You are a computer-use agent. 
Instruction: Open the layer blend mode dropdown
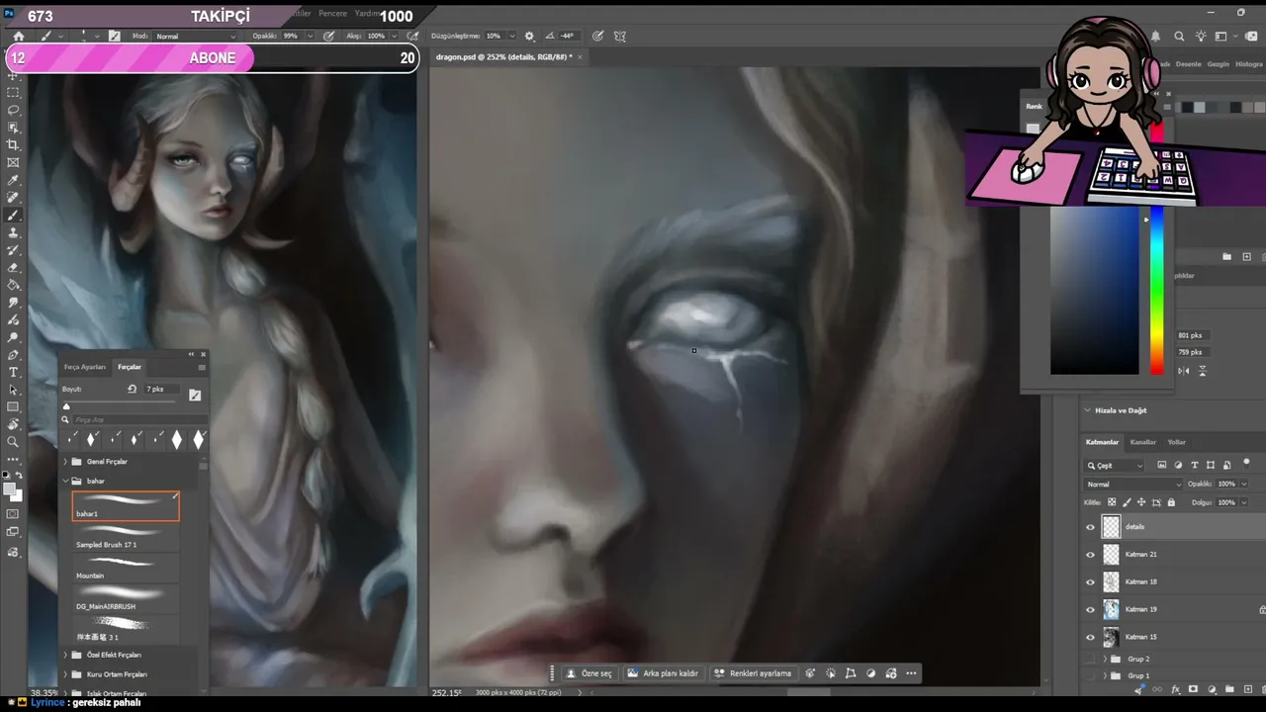1133,485
